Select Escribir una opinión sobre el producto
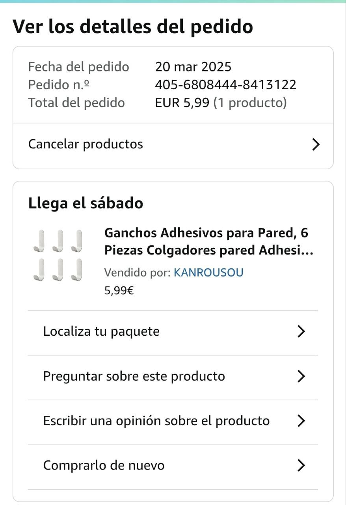 coord(156,421)
